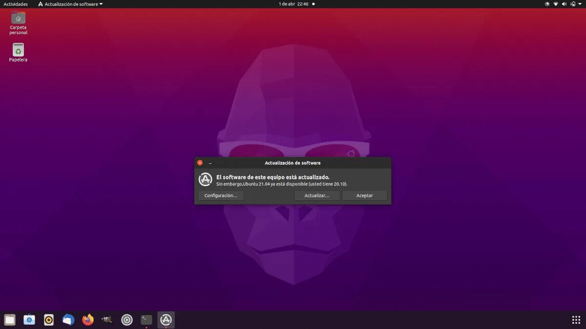Open the show applications grid
The width and height of the screenshot is (586, 329).
click(577, 320)
